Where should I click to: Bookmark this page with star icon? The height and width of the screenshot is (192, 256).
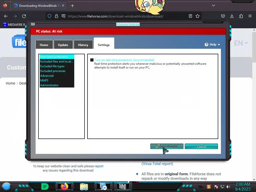pyautogui.click(x=197, y=16)
